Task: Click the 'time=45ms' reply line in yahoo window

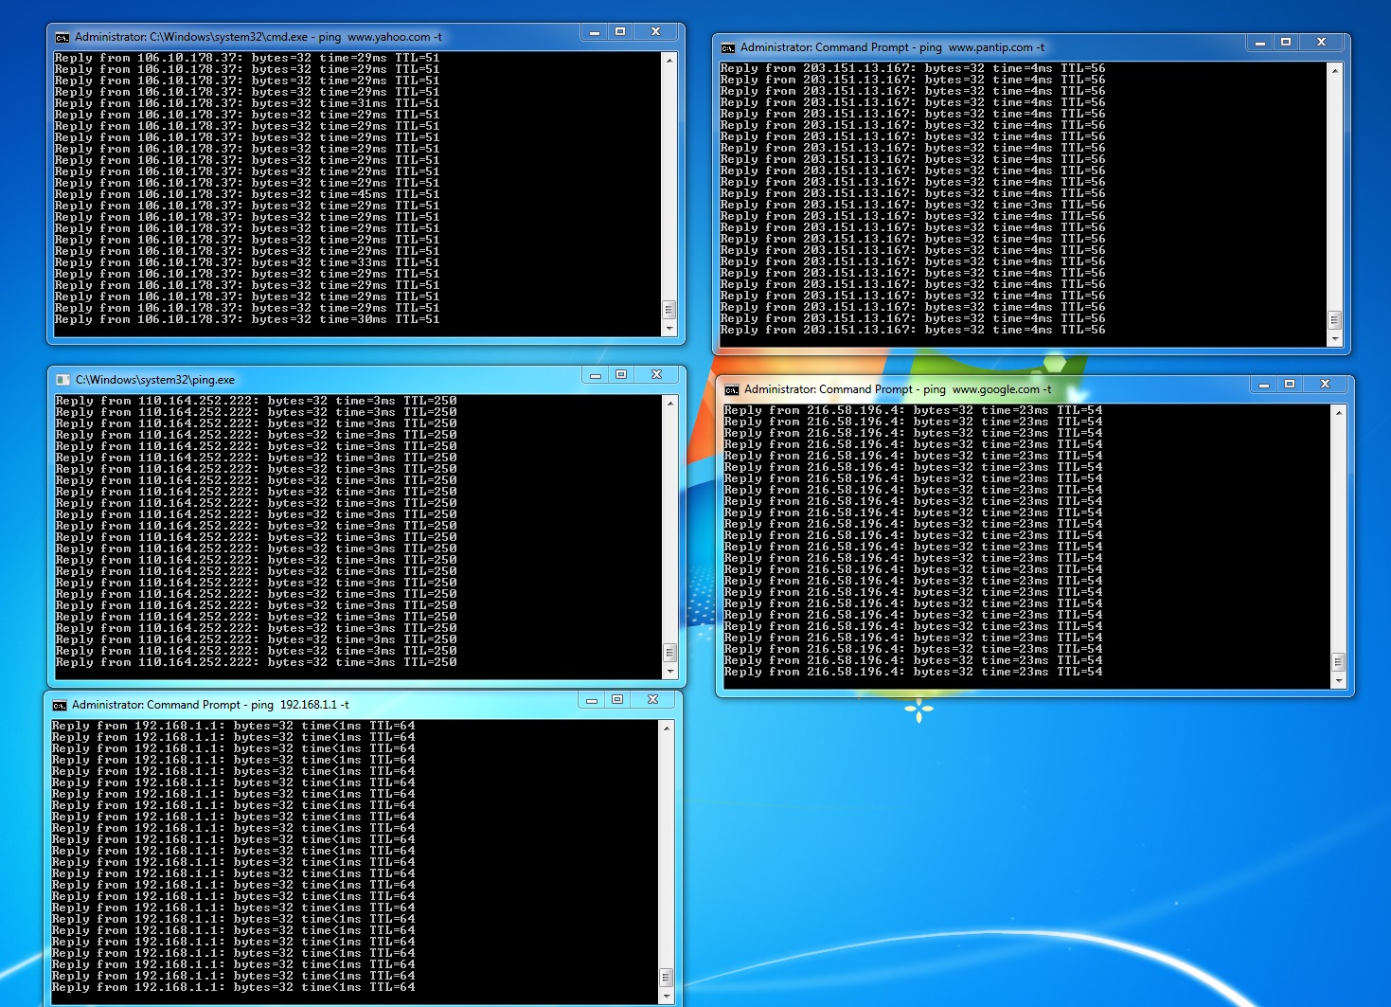Action: coord(247,194)
